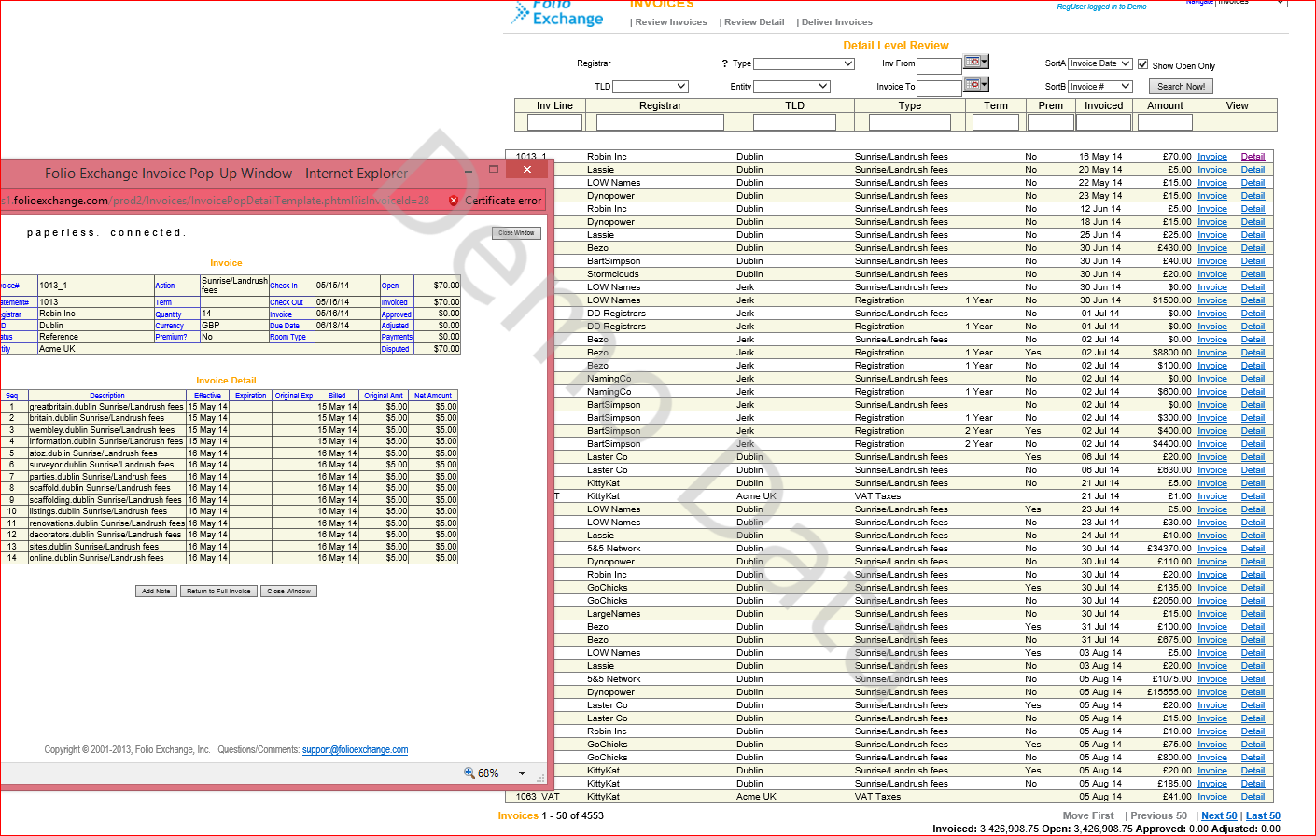Screen dimensions: 1316x836
Task: Select 'online.dublin Sunrise/Landrush fees' detail row text
Action: coord(96,558)
